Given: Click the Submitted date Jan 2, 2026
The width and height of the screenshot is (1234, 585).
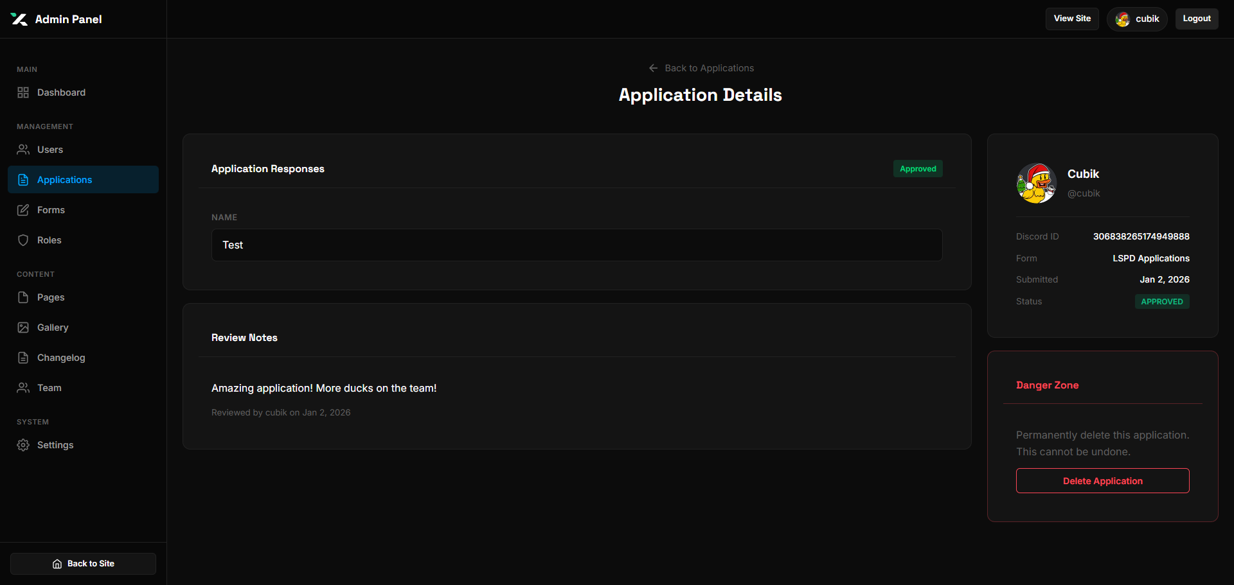Looking at the screenshot, I should coord(1165,279).
